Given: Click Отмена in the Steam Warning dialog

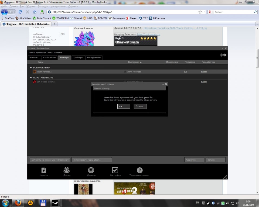Looking at the screenshot, I should pos(140,106).
